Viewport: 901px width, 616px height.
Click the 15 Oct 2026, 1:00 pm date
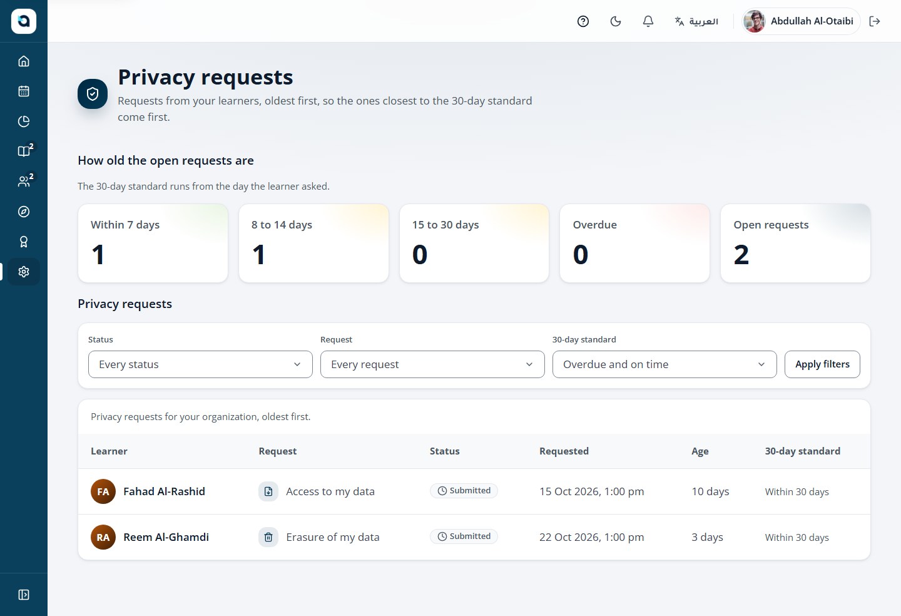point(591,491)
